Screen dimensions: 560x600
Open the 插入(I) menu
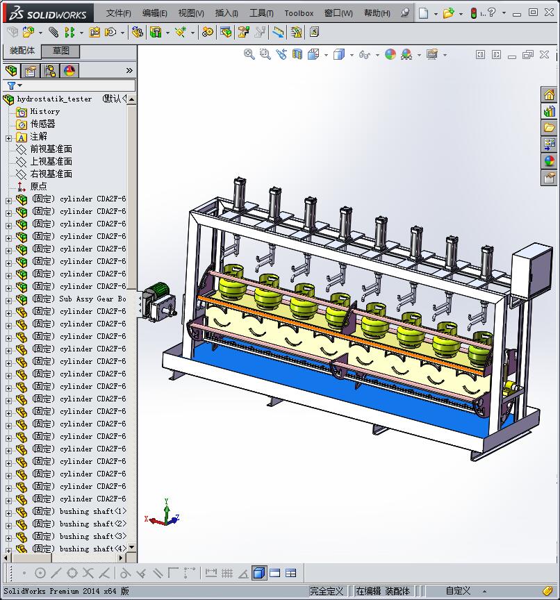pos(227,13)
